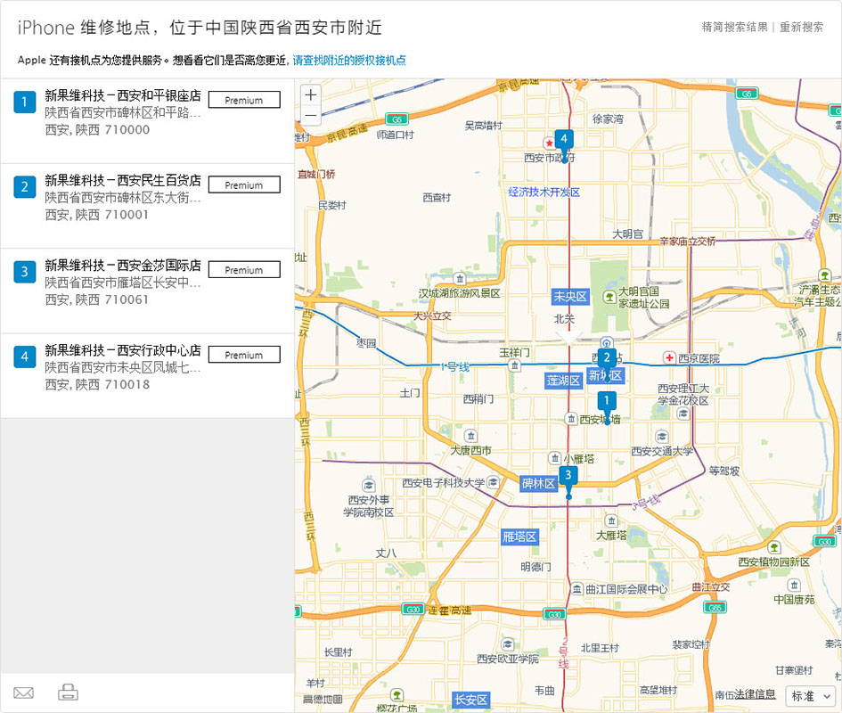Click Premium button for 西安金莎国际店
Viewport: 842px width, 713px height.
click(244, 270)
